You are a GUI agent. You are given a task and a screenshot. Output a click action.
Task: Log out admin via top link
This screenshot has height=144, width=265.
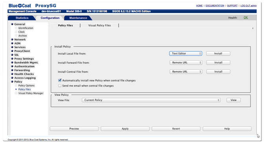pyautogui.click(x=249, y=6)
